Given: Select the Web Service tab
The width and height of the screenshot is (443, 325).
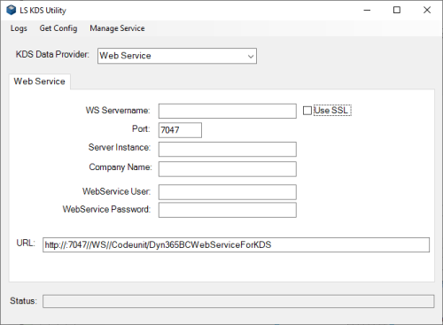Looking at the screenshot, I should tap(40, 81).
